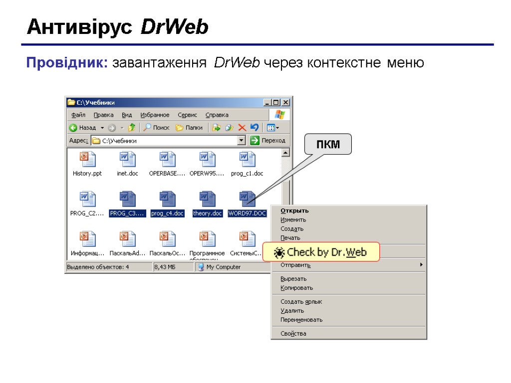Select the prog_c1.doc file icon
The image size is (511, 383).
[248, 159]
